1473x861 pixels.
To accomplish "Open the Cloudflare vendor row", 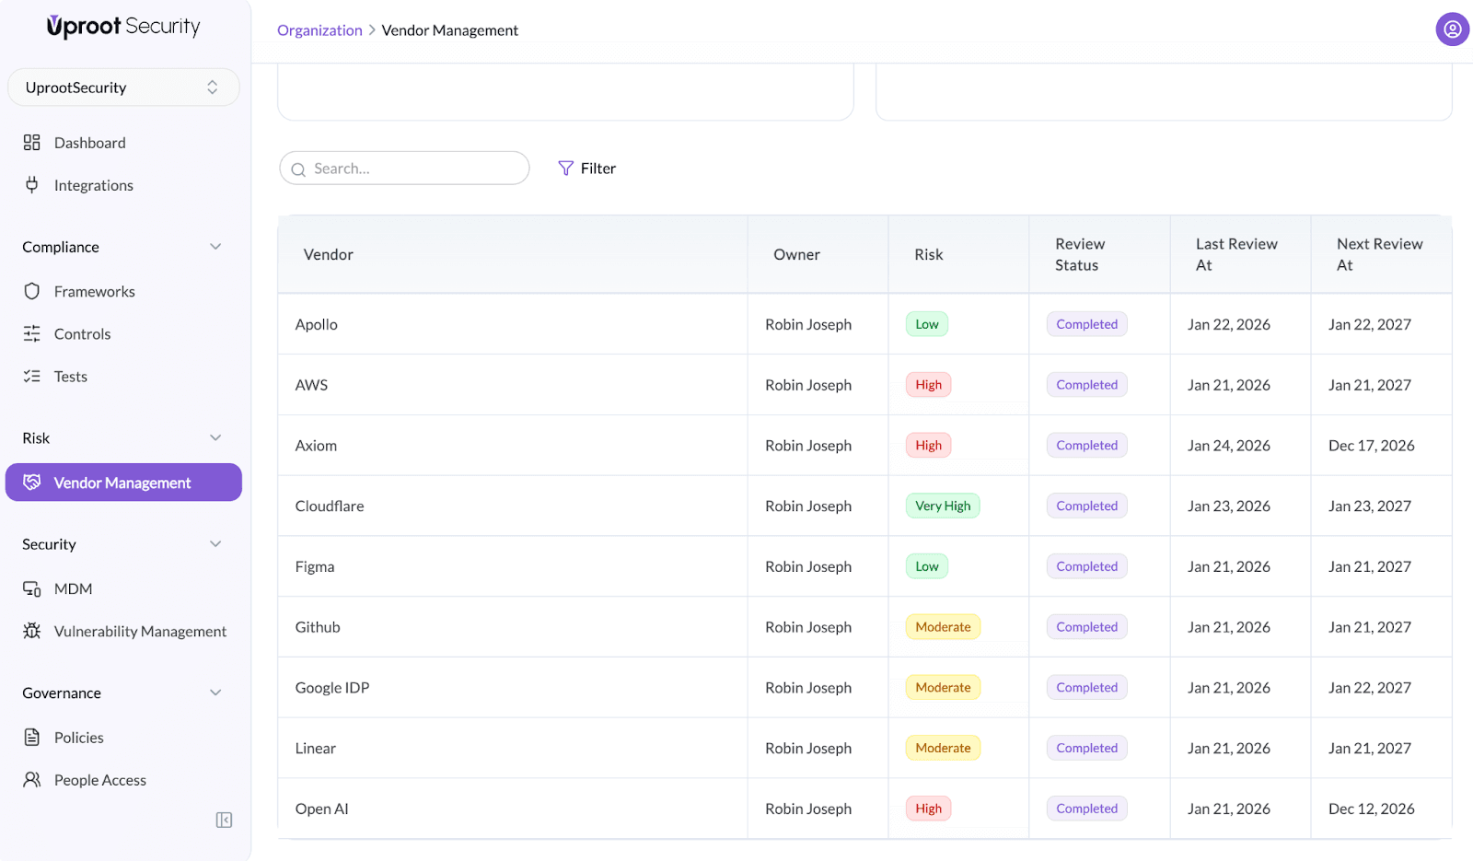I will click(x=330, y=506).
